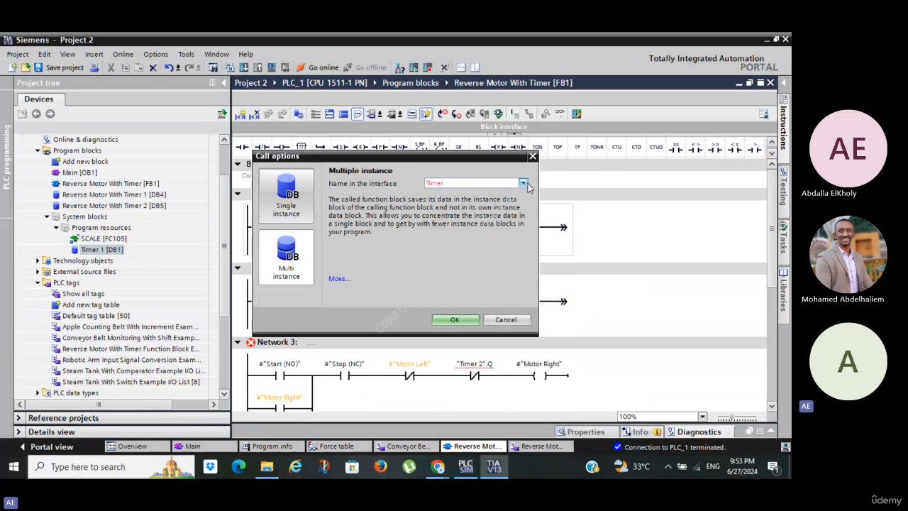
Task: Select Main [OB1] in project tree
Action: 79,172
